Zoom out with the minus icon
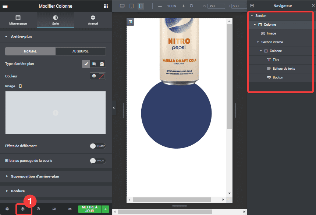Image resolution: width=316 pixels, height=215 pixels. coord(160,6)
